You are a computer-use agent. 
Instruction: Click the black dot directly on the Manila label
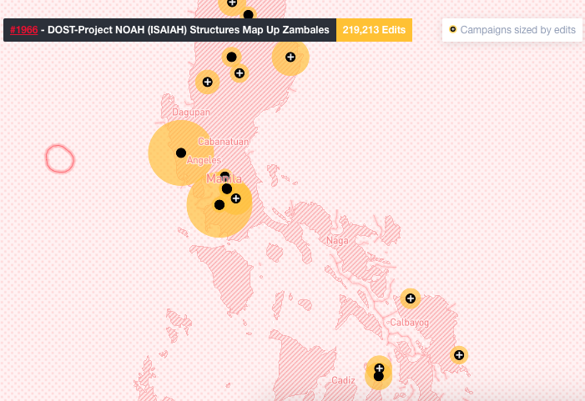[x=224, y=177]
